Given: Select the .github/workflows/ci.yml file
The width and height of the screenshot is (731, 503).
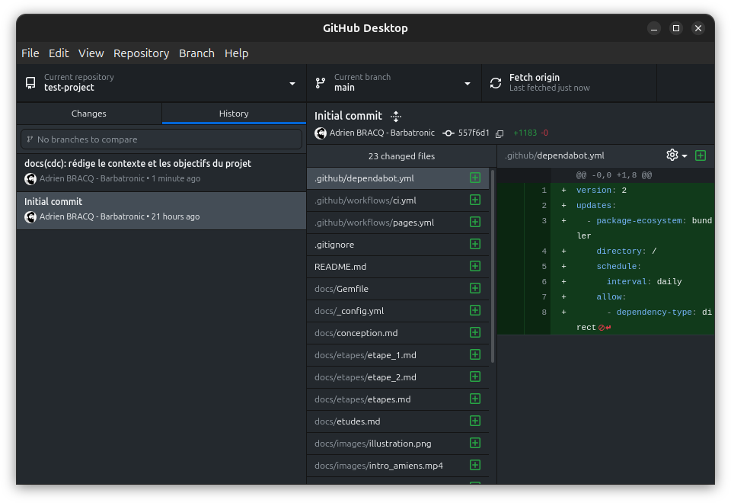Looking at the screenshot, I should pos(397,200).
